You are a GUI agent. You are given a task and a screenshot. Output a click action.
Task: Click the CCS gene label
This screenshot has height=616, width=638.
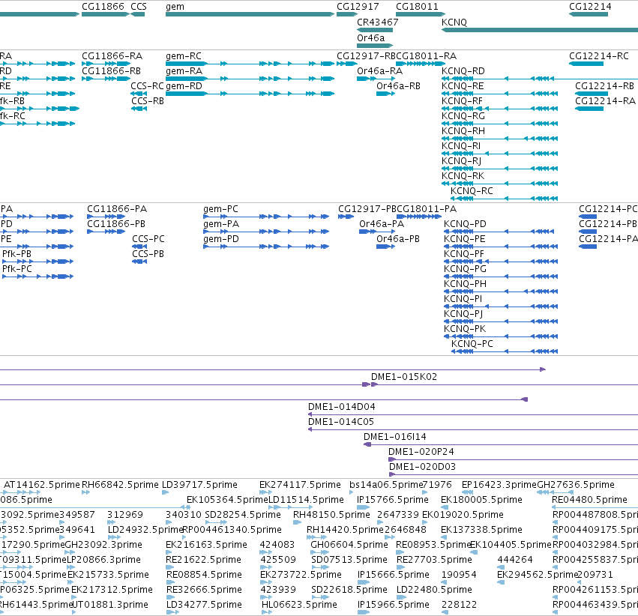coord(139,7)
